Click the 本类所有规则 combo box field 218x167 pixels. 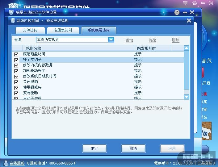(75, 40)
